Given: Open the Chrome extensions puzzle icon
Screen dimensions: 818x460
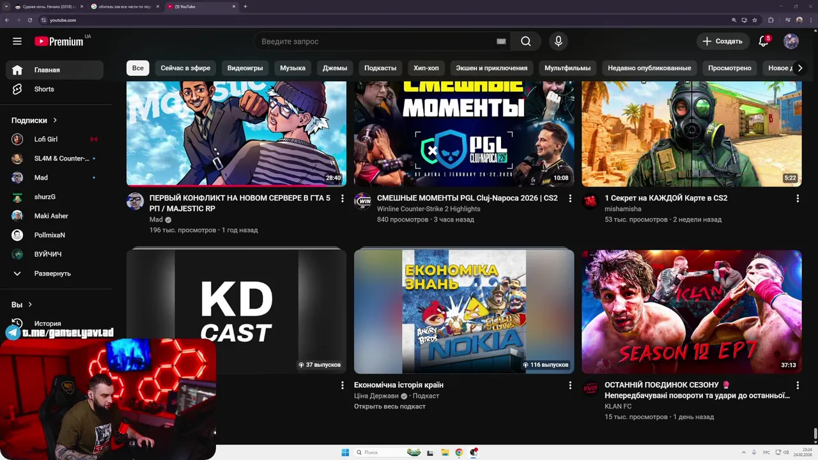Looking at the screenshot, I should 771,20.
